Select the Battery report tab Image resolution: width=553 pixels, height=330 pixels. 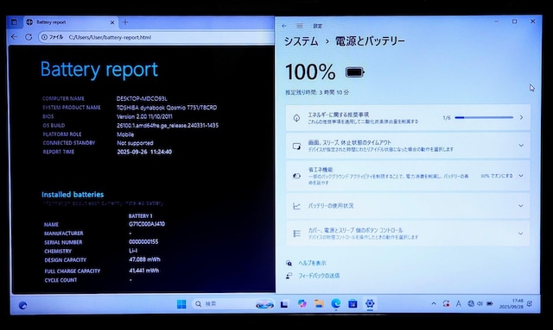pyautogui.click(x=71, y=22)
